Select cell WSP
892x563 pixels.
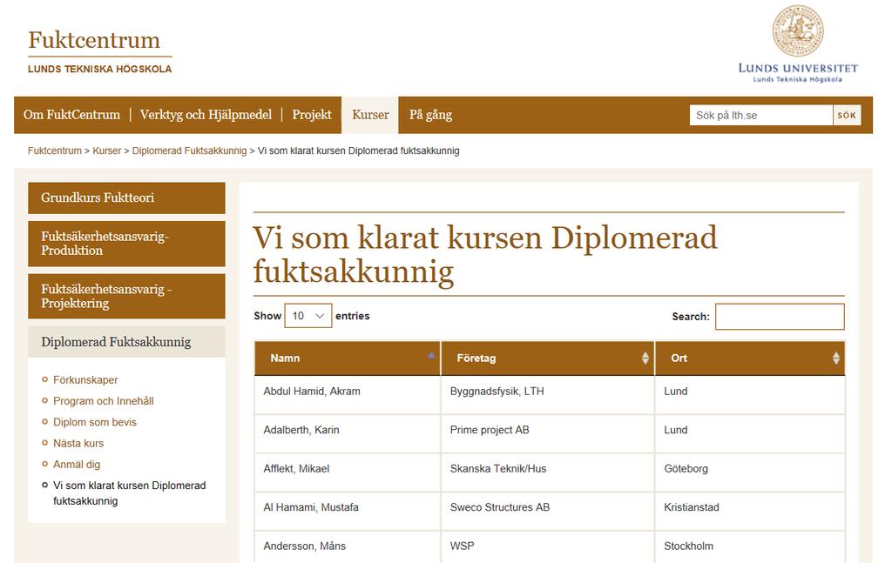pos(547,546)
